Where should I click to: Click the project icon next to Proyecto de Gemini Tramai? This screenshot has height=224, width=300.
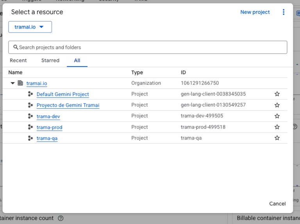pyautogui.click(x=30, y=105)
